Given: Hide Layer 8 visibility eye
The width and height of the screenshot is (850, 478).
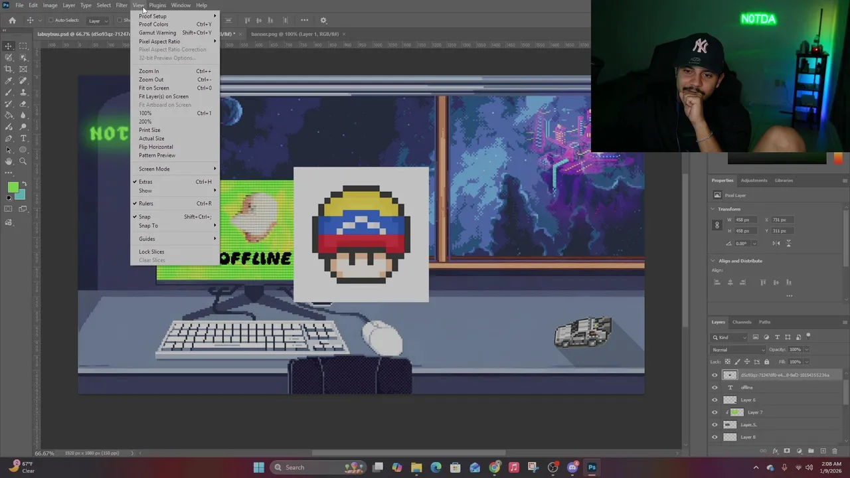Looking at the screenshot, I should coord(715,437).
